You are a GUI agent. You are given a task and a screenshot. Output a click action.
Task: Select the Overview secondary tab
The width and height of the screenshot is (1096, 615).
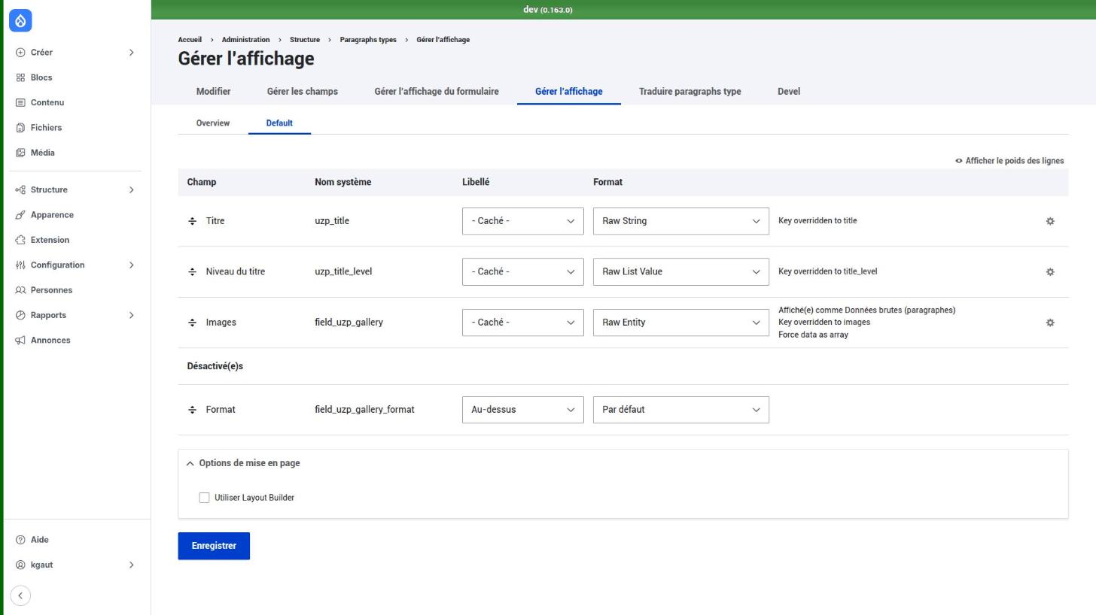213,123
